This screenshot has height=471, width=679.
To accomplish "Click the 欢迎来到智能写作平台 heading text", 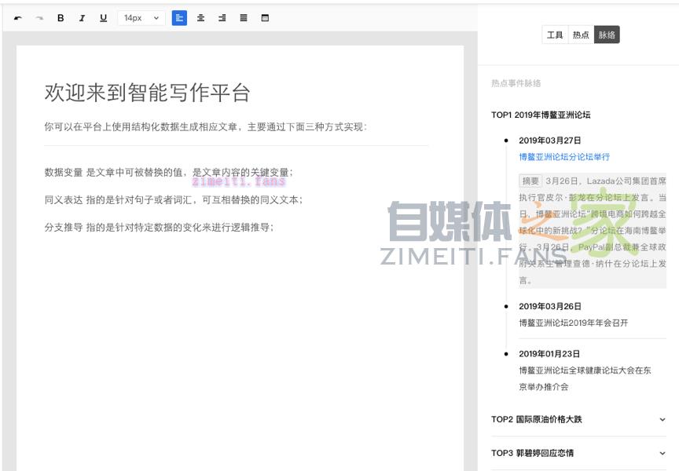I will coord(147,93).
